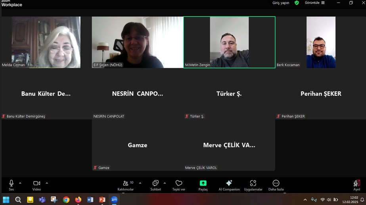
Task: Select M.Metin Zengin's video tile
Action: click(229, 42)
